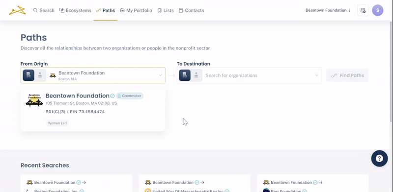The width and height of the screenshot is (393, 192).
Task: Open Lists in the navigation bar
Action: [x=166, y=10]
